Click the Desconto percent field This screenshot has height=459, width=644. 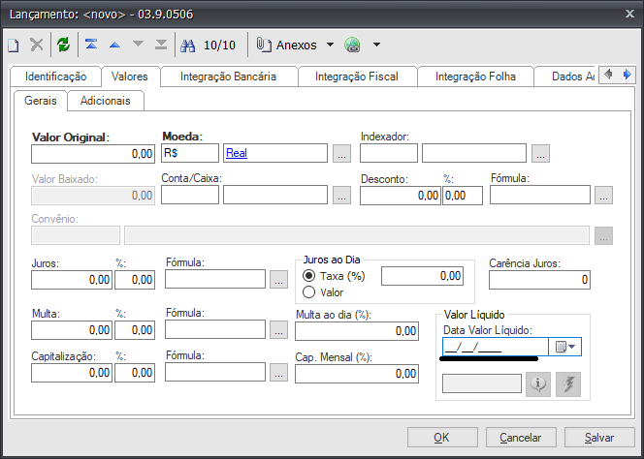(462, 196)
